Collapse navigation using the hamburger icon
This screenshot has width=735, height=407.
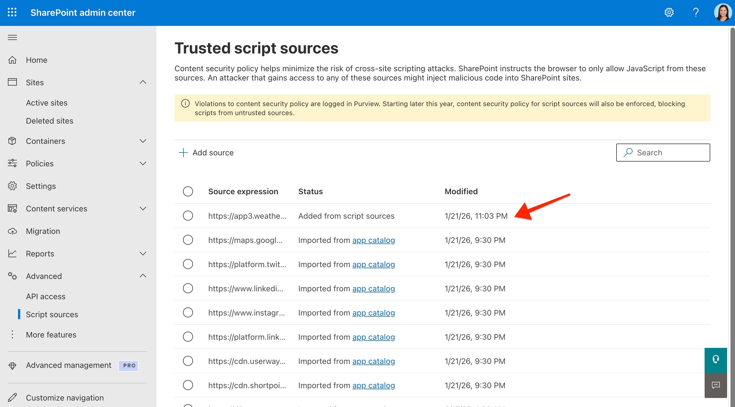pos(12,37)
